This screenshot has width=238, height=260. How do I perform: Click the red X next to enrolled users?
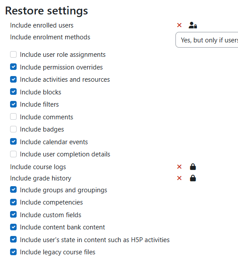[179, 25]
